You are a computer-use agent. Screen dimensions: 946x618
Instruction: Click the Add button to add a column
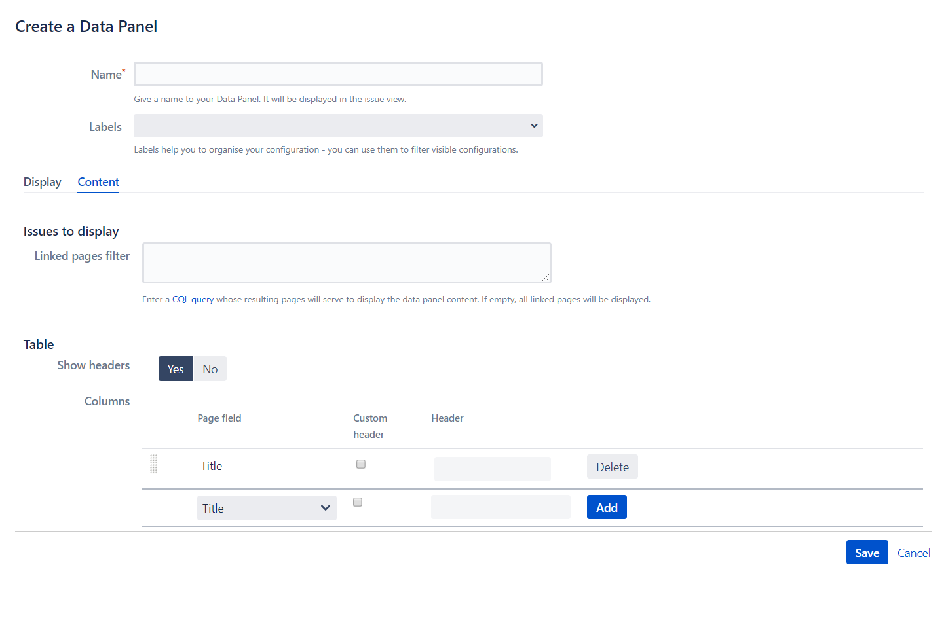click(x=607, y=507)
